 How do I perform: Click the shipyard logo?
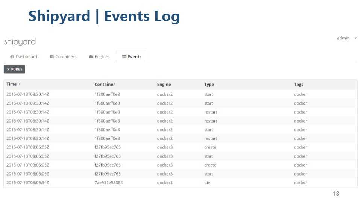[20, 41]
